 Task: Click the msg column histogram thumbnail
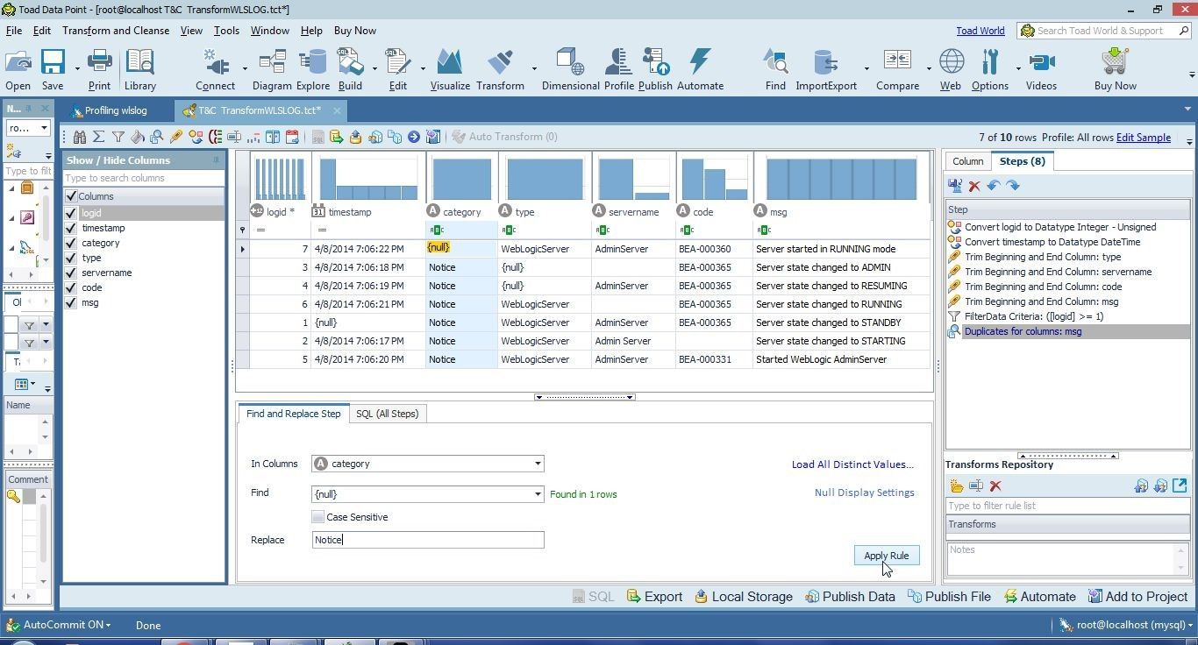point(840,179)
